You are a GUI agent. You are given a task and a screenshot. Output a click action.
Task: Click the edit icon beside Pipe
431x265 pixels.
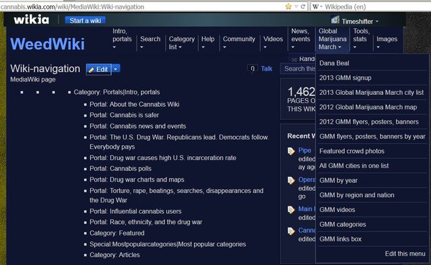[x=291, y=151]
